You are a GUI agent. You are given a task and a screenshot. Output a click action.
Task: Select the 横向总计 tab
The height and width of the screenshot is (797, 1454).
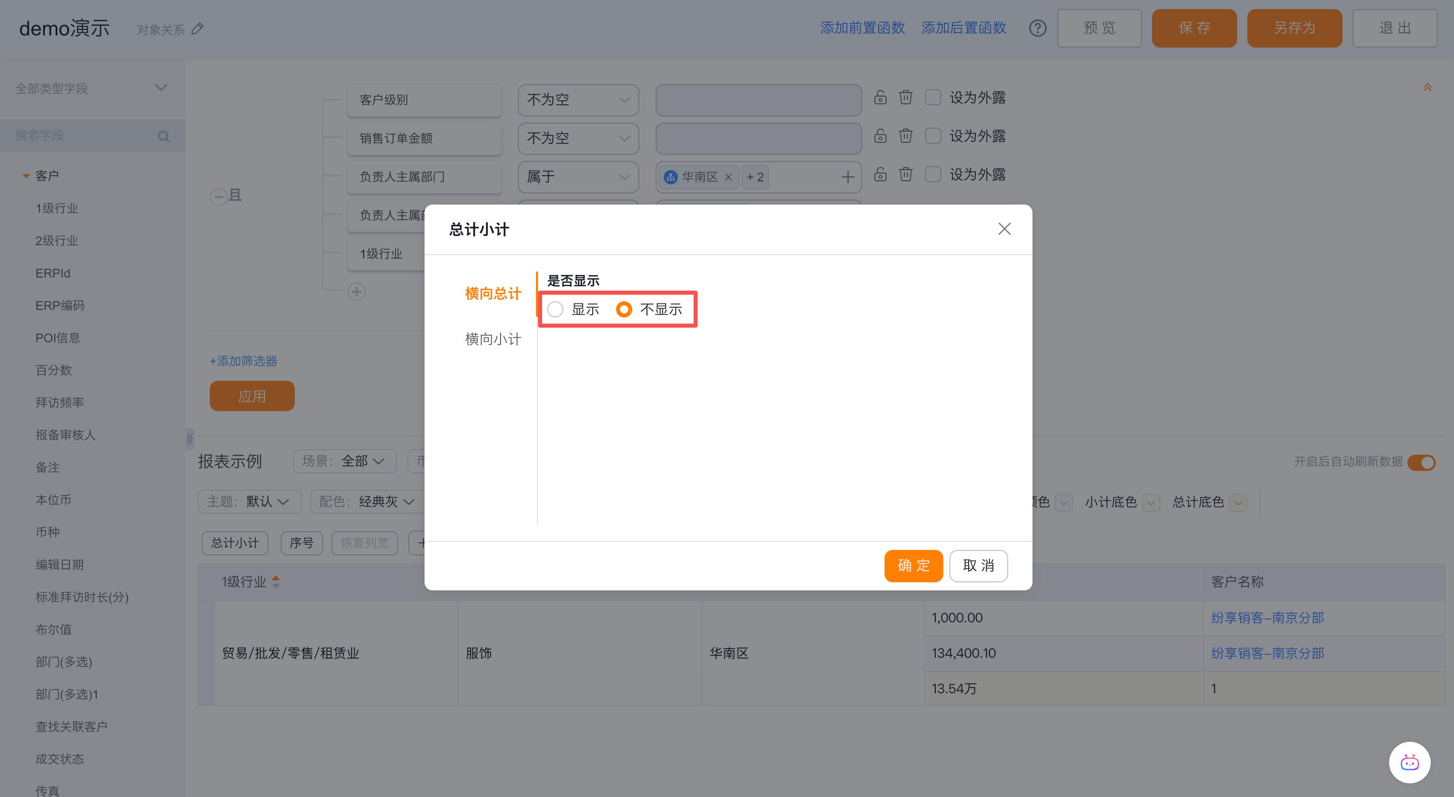(493, 293)
